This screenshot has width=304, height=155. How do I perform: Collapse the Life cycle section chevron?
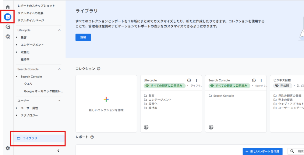click(59, 30)
